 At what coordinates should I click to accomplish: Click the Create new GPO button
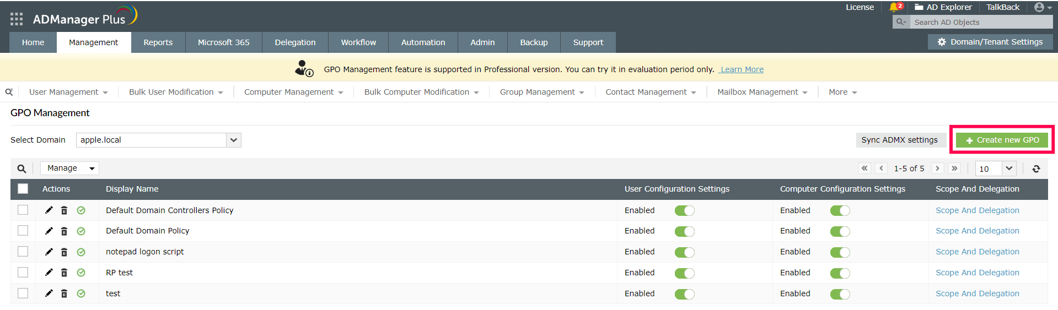pos(1002,140)
